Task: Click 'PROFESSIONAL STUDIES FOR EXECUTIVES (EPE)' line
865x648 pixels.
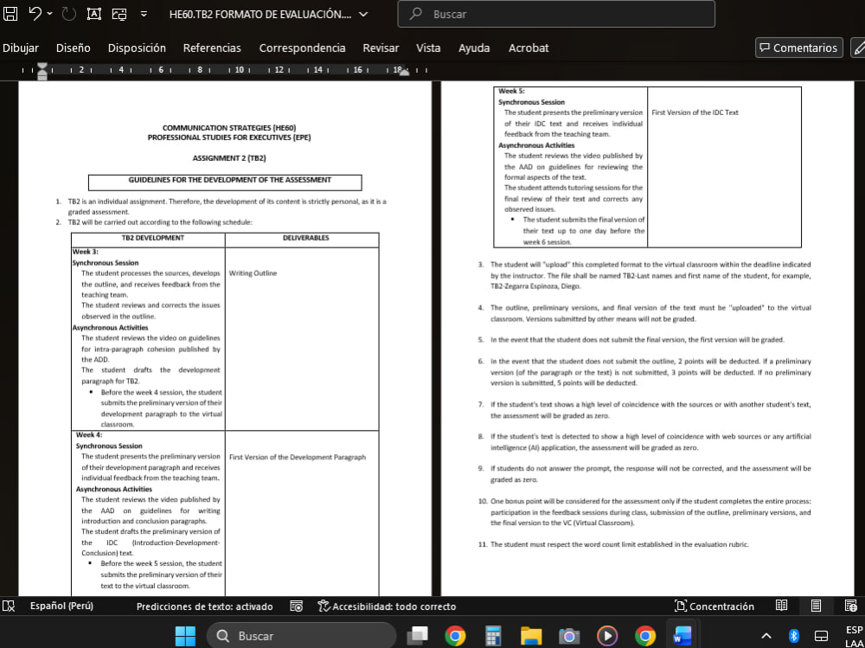Action: coord(229,138)
